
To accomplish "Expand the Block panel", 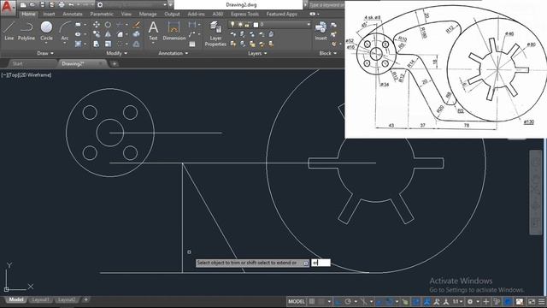I will pyautogui.click(x=328, y=53).
